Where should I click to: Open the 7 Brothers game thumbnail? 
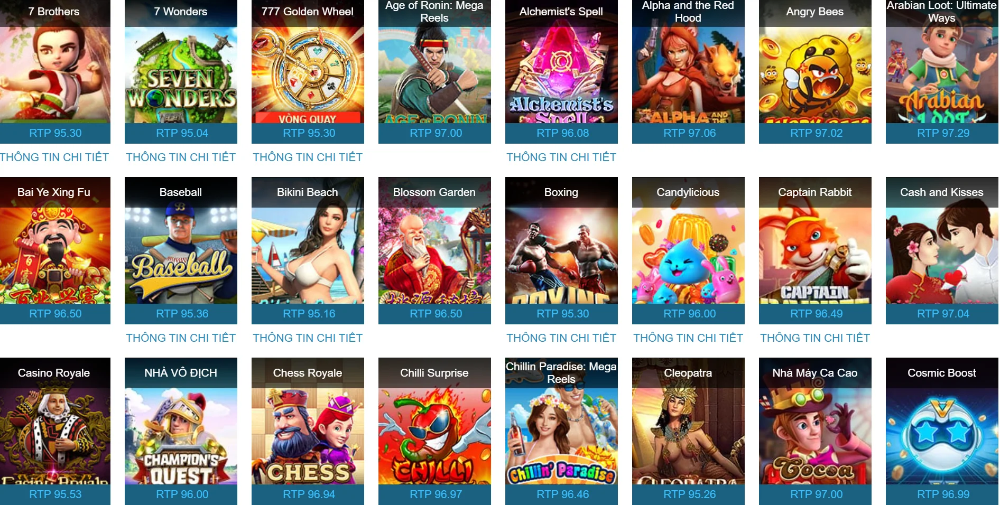[x=55, y=71]
